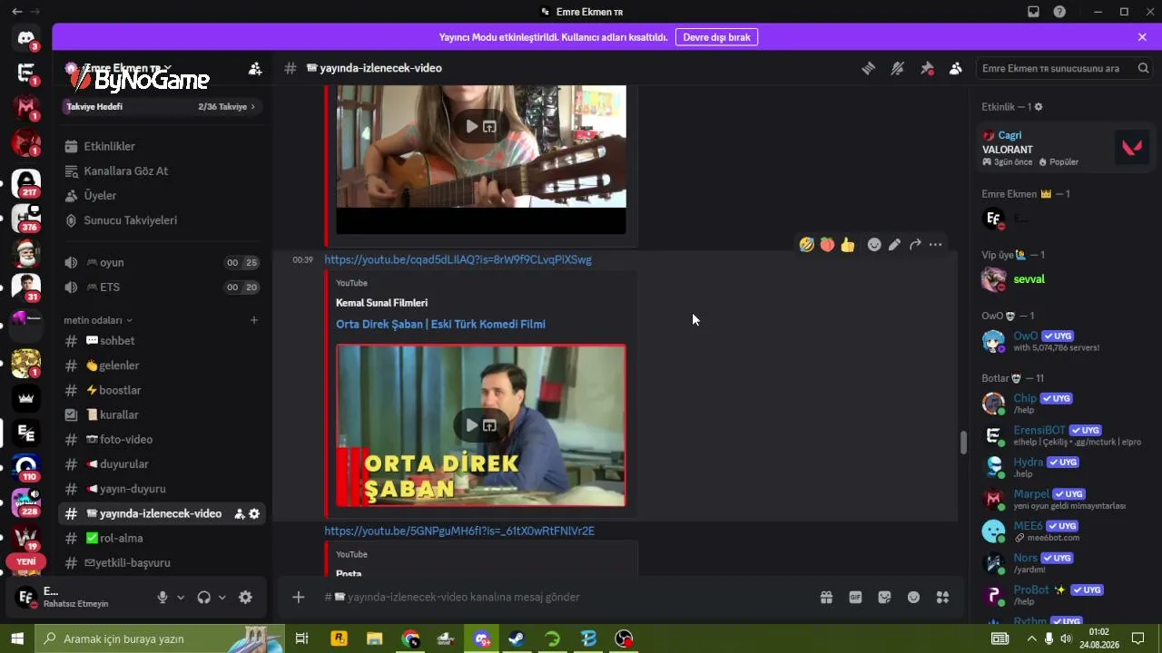React with the laughing emoji
The image size is (1162, 653).
coord(806,245)
